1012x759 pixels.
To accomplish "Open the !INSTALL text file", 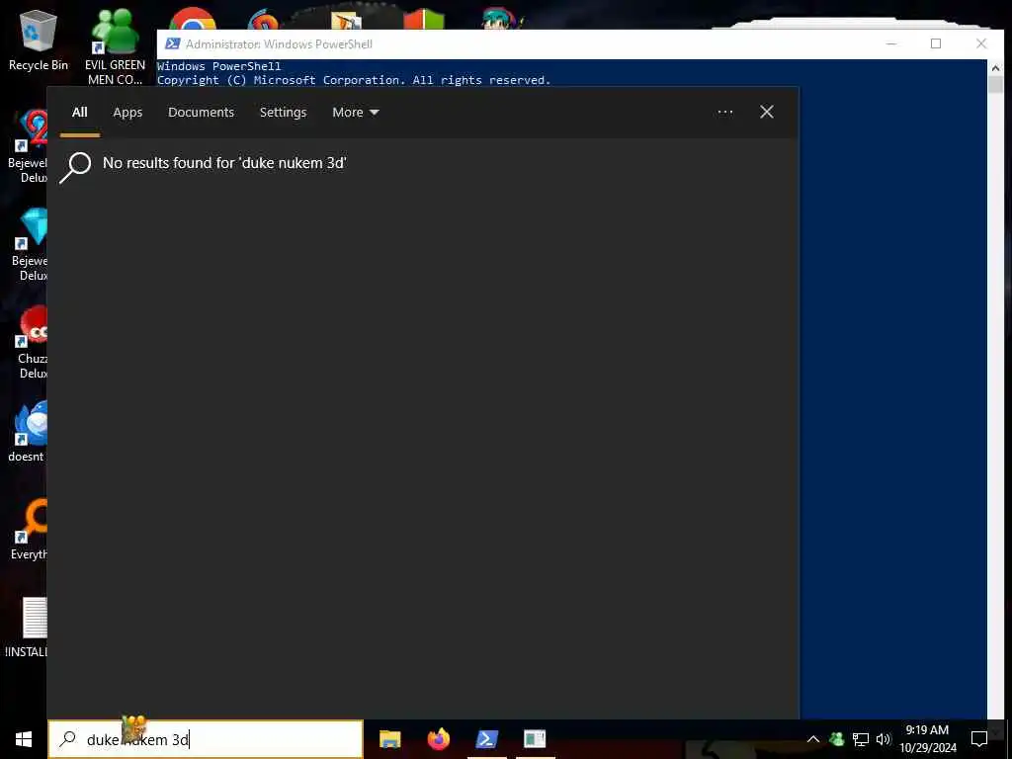I will pyautogui.click(x=26, y=628).
